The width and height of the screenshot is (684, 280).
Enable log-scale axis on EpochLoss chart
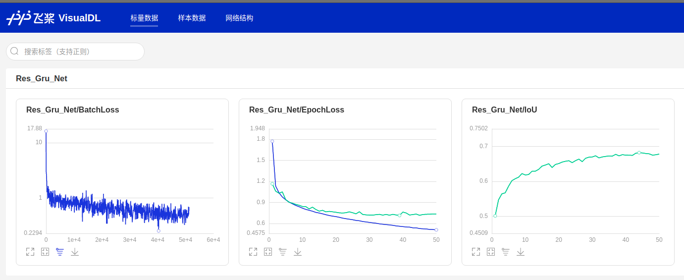click(283, 252)
